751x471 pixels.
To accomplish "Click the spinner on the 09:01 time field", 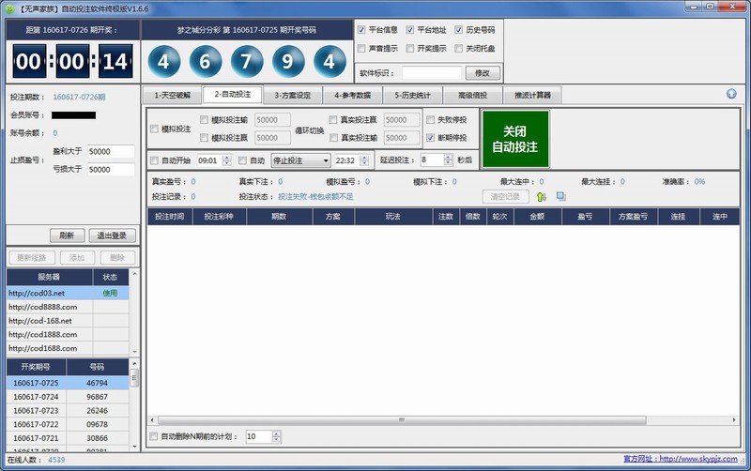I will [227, 160].
